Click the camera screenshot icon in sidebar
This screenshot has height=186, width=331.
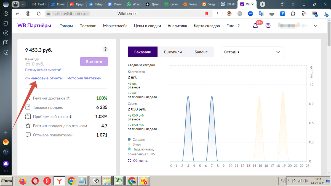coord(6,52)
